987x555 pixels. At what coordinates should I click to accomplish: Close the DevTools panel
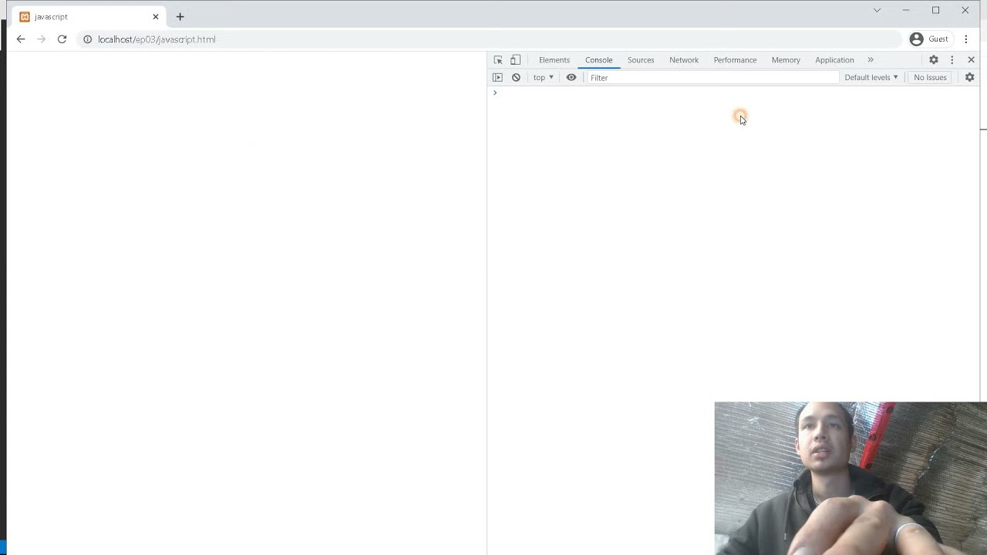(x=972, y=60)
